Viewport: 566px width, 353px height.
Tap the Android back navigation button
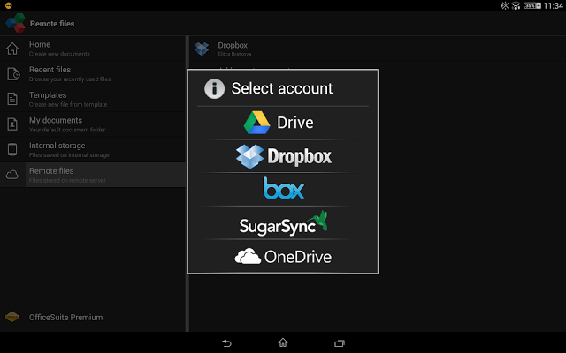click(x=226, y=343)
